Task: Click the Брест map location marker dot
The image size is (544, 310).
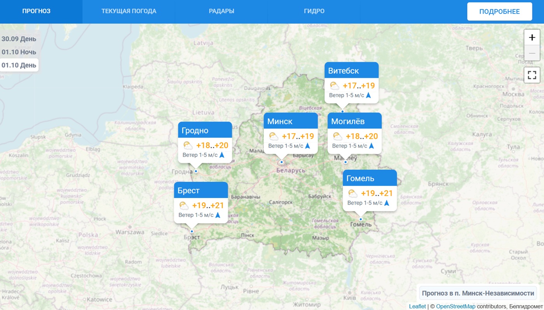Action: pos(192,232)
